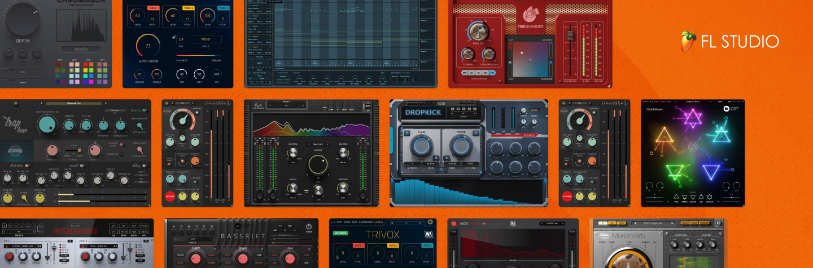The width and height of the screenshot is (813, 268).
Task: Click the FL Studio fruit logo
Action: (x=688, y=41)
